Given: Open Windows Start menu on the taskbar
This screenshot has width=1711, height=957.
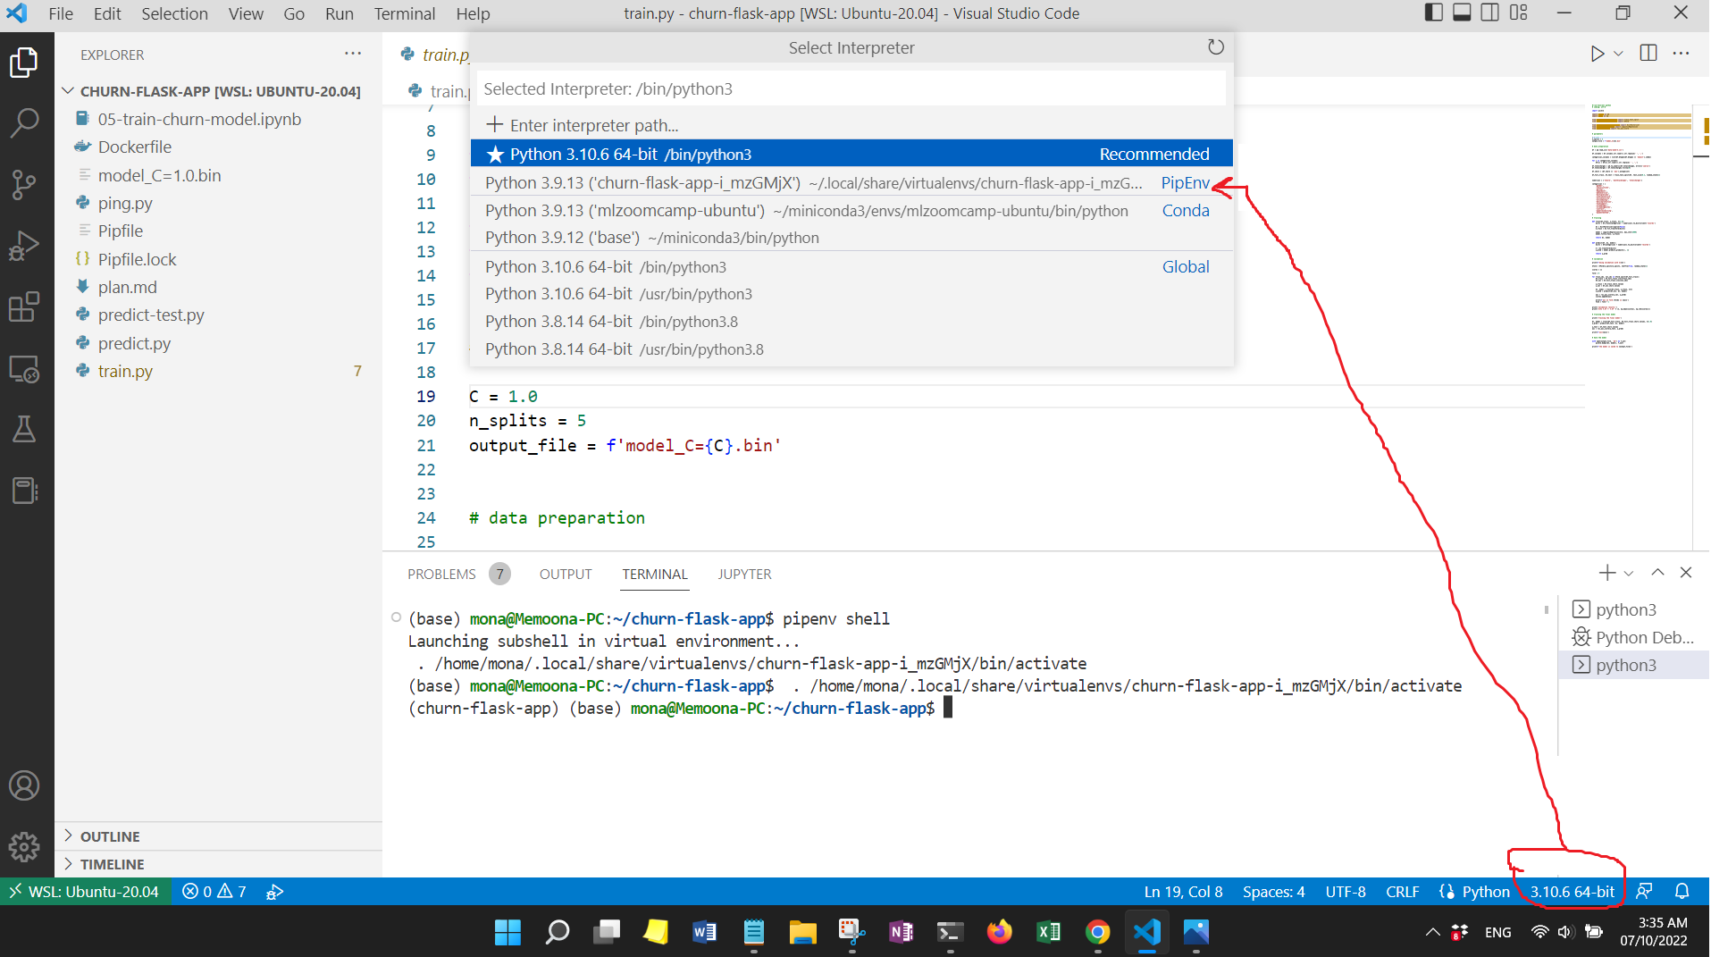Looking at the screenshot, I should (507, 932).
